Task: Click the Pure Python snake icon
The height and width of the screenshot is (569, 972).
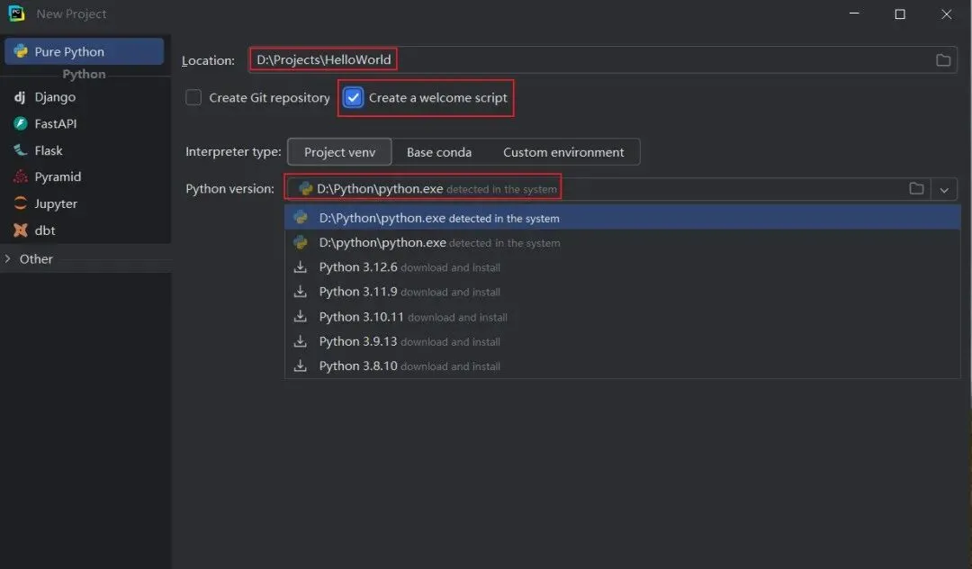Action: 21,50
